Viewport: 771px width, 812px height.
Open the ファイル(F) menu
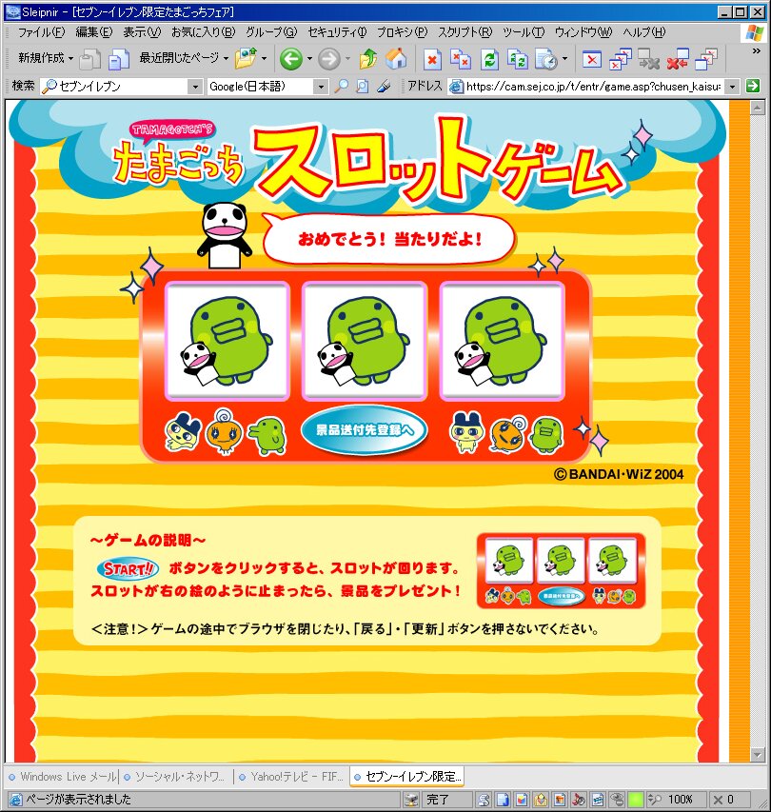[42, 32]
